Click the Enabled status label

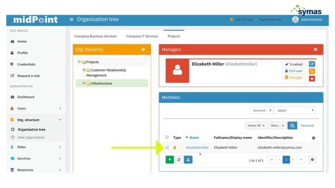294,64
